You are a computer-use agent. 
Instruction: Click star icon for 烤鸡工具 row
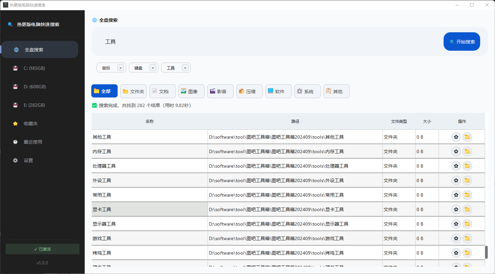coord(456,253)
